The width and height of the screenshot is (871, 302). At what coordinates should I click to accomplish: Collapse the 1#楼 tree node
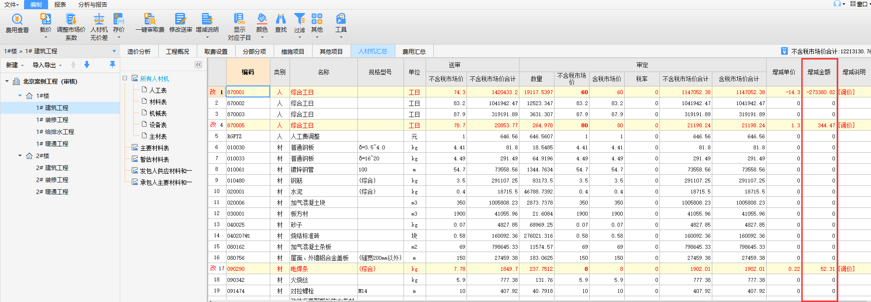20,96
